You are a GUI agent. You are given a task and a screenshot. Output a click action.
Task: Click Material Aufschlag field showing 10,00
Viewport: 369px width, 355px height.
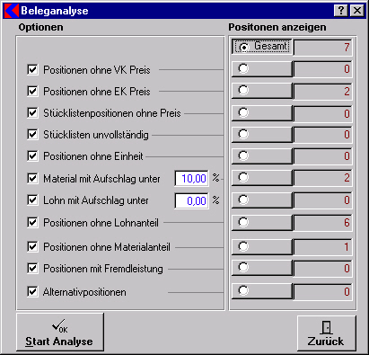(191, 179)
